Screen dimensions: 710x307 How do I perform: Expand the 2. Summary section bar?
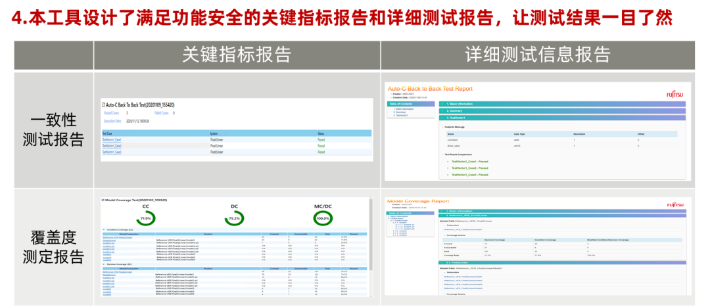pos(562,110)
